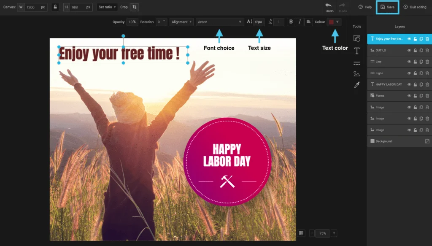The image size is (432, 246).
Task: Lock the Forme layer
Action: point(415,96)
